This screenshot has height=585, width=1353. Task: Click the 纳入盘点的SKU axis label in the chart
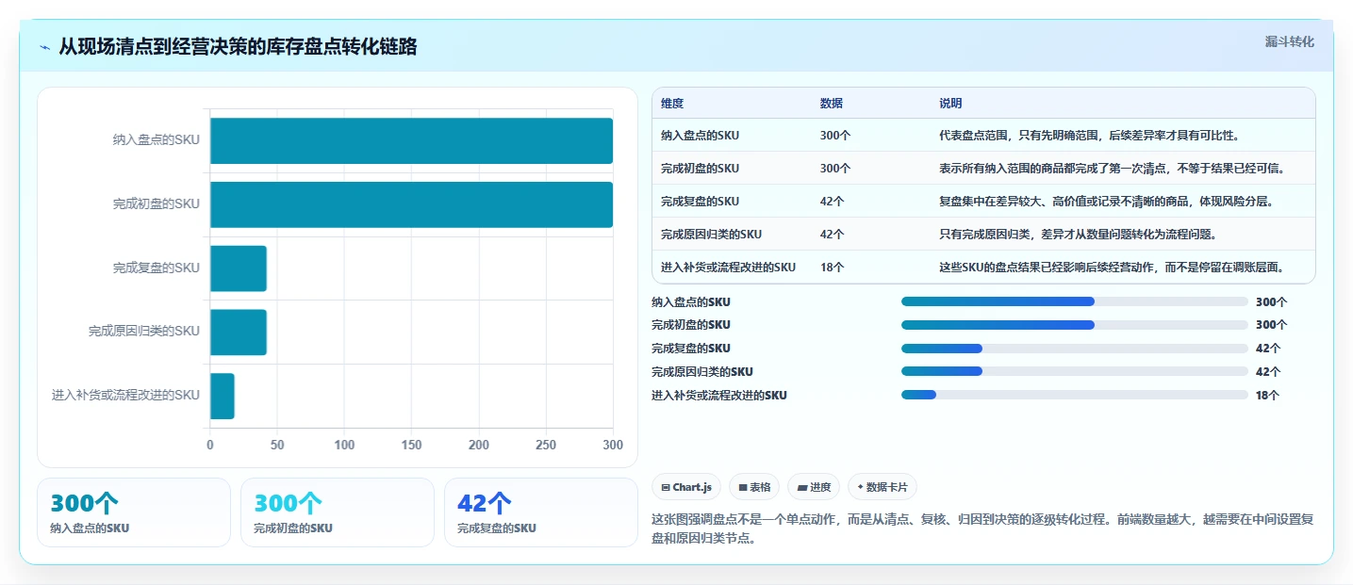[156, 140]
